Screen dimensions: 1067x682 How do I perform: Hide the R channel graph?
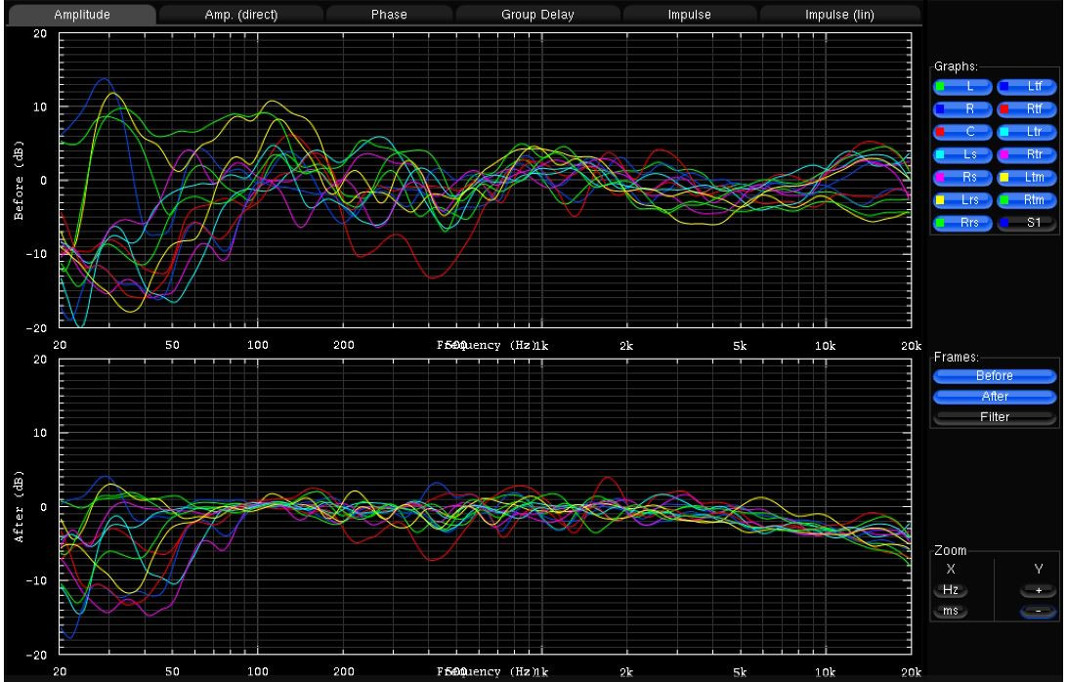(x=962, y=109)
